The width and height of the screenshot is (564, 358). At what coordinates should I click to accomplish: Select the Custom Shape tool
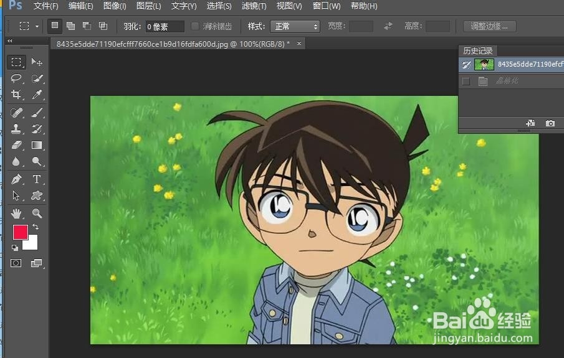pyautogui.click(x=36, y=195)
